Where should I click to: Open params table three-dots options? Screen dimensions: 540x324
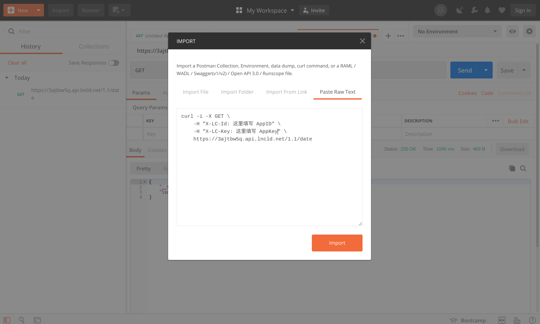pyautogui.click(x=496, y=121)
